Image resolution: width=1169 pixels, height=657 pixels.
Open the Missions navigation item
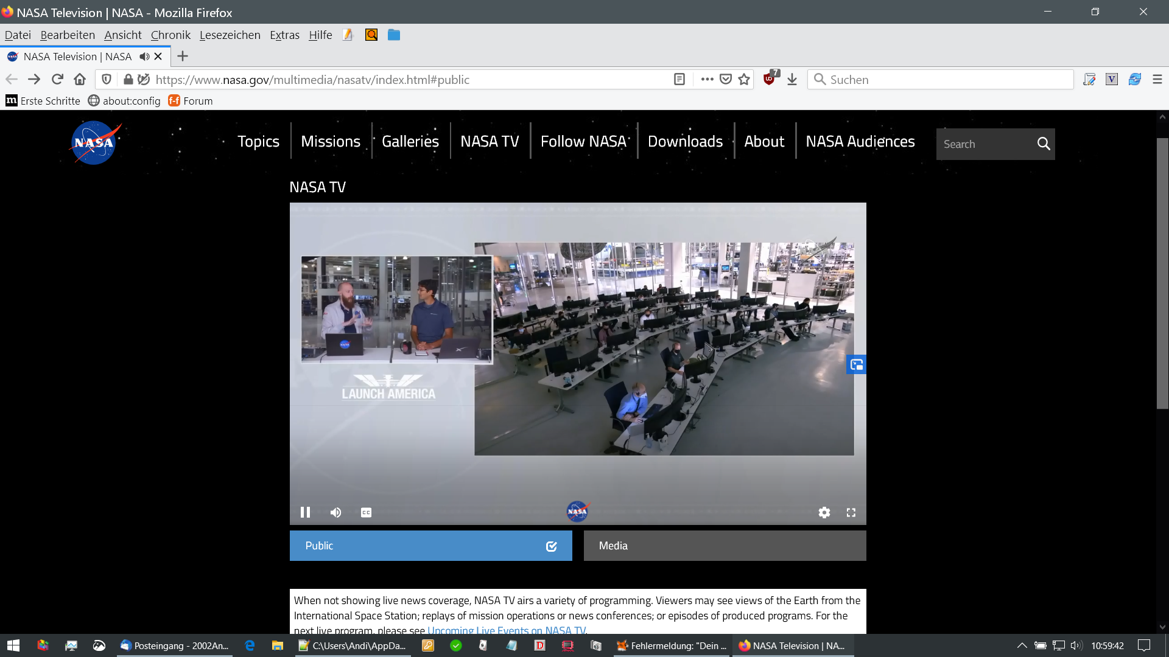[x=331, y=141]
